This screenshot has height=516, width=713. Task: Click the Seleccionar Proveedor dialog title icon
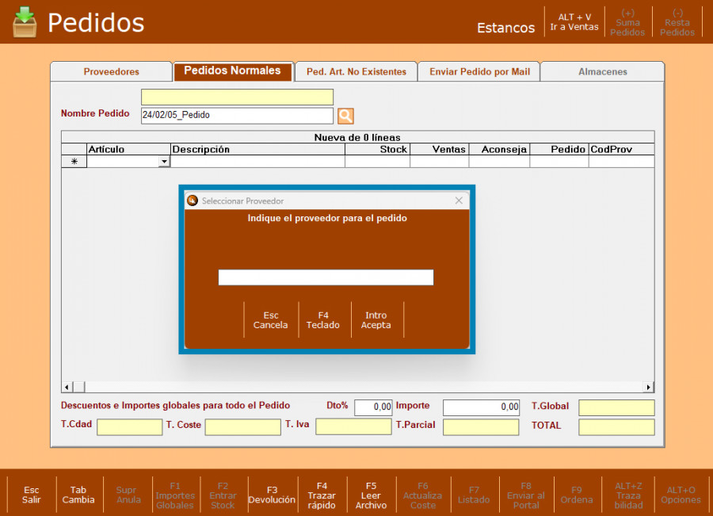pos(193,201)
